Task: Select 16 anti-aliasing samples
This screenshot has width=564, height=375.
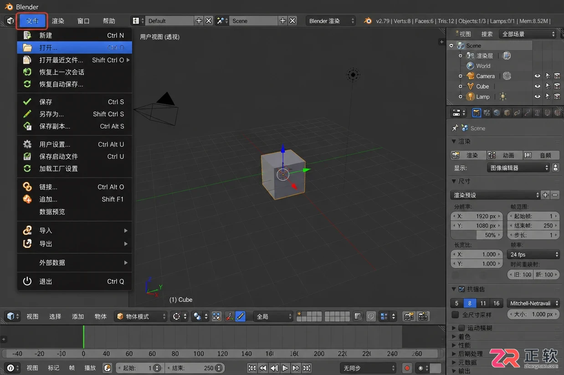Action: point(497,303)
